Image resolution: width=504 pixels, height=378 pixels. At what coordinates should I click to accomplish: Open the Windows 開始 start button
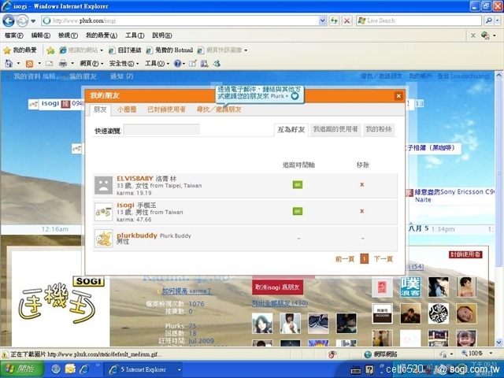tap(21, 369)
